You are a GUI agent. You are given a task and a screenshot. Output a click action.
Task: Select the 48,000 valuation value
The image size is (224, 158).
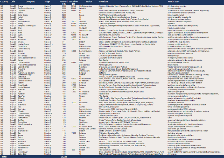click(74, 11)
